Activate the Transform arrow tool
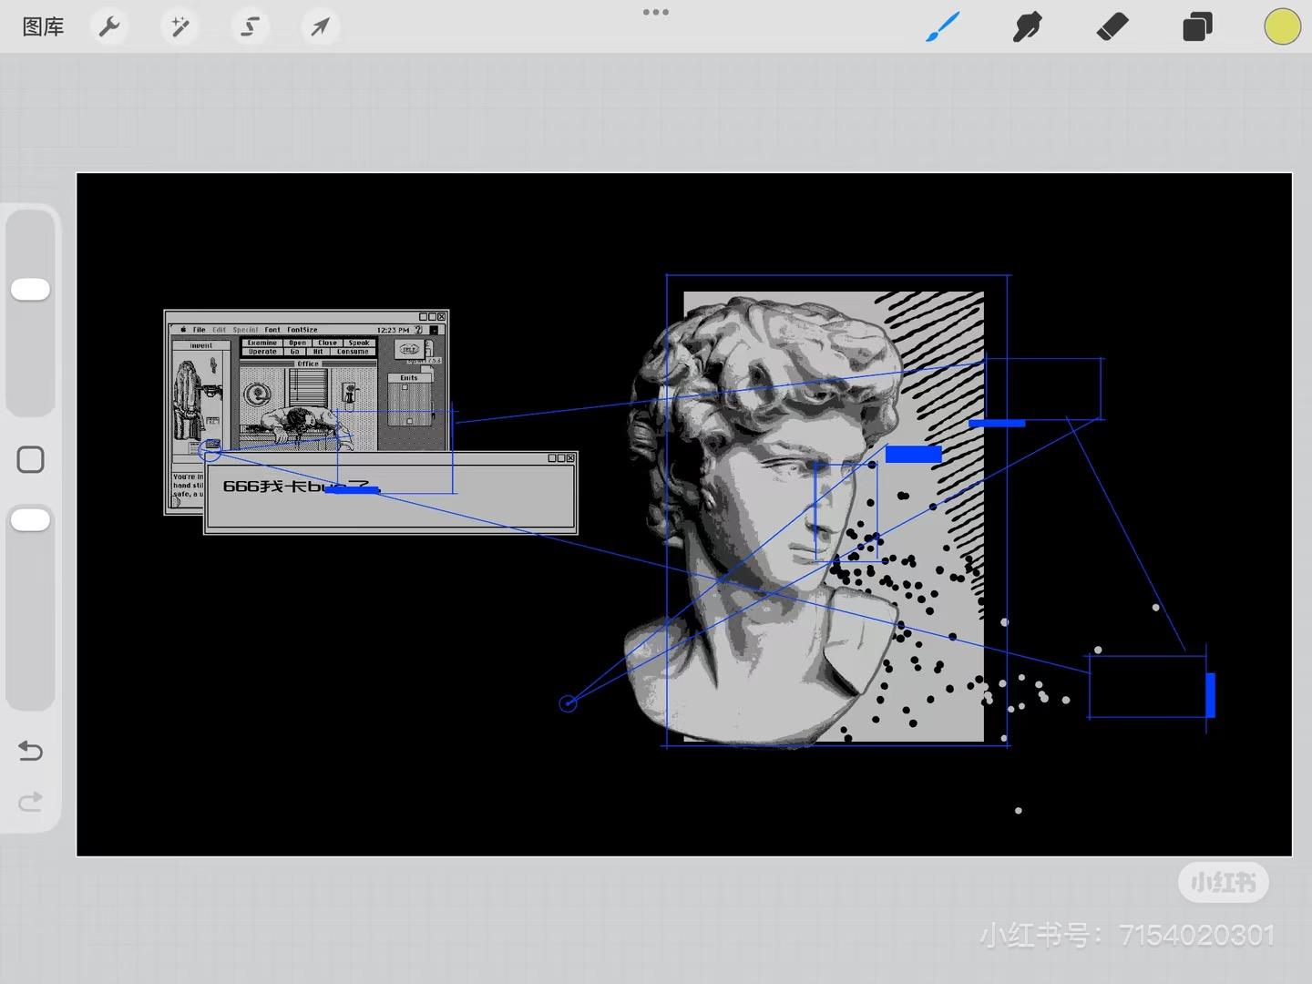 point(320,27)
